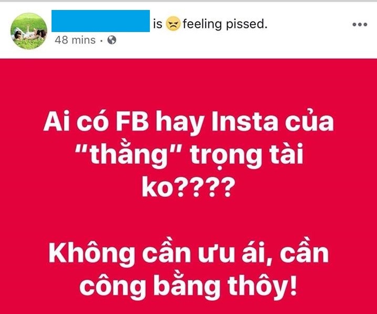The height and width of the screenshot is (314, 377).
Task: Click the 48 mins timestamp
Action: 75,40
